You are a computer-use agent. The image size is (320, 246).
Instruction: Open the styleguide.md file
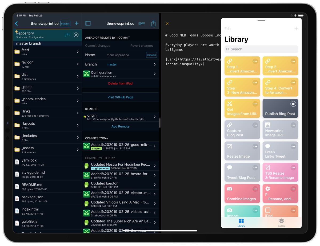coord(47,174)
